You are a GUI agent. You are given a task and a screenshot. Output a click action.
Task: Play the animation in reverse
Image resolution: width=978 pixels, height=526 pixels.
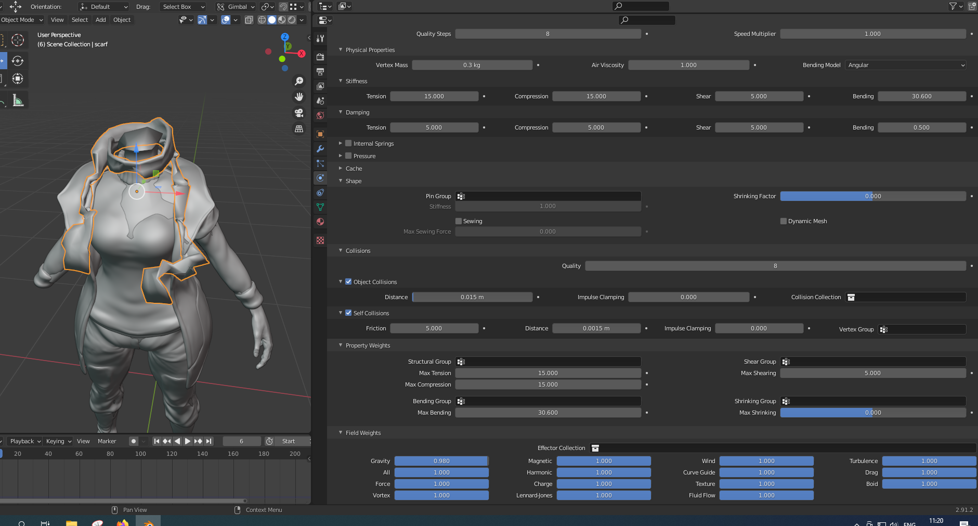click(177, 441)
